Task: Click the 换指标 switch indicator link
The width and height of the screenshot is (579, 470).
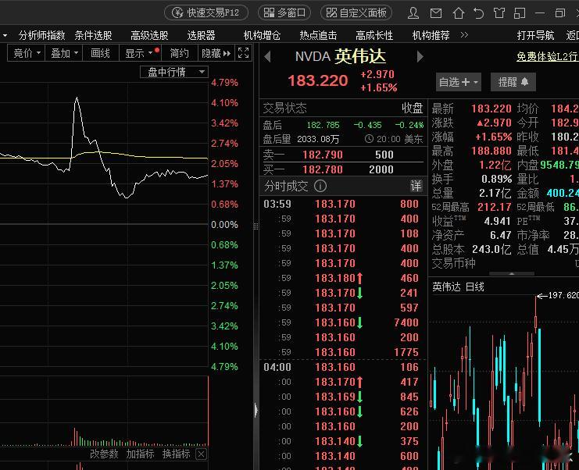Action: [x=176, y=454]
